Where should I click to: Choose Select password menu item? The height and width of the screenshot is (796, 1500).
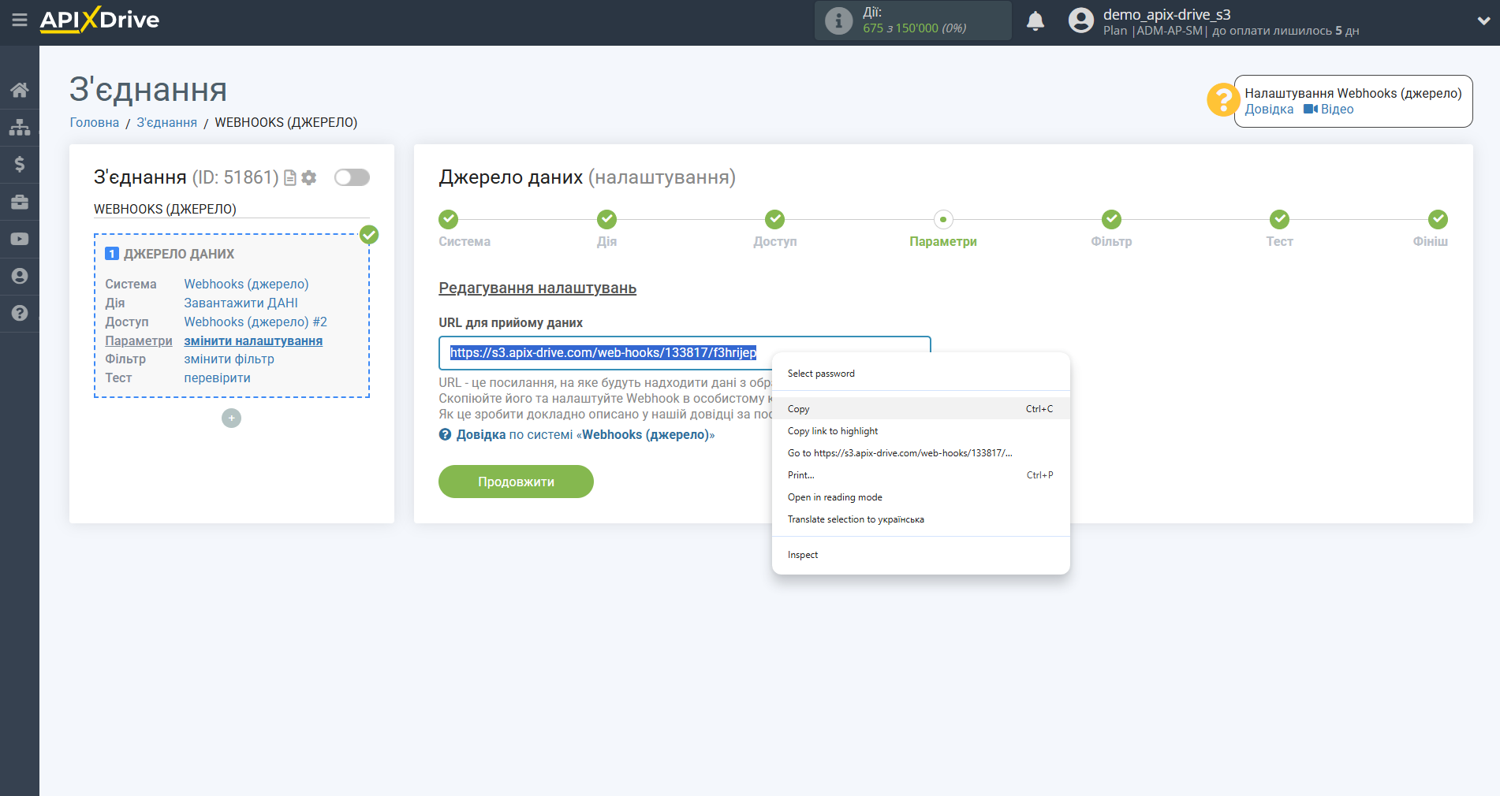tap(920, 374)
